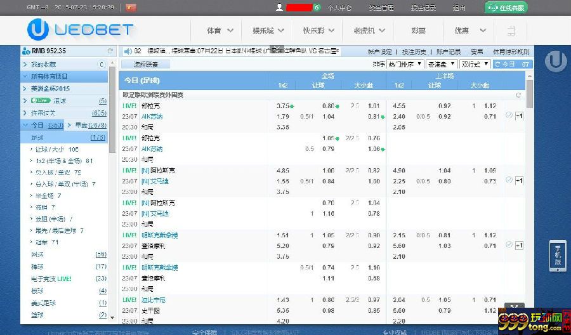This screenshot has width=571, height=335.
Task: Click the +1 more bets box in 1.51 odds row
Action: click(519, 246)
